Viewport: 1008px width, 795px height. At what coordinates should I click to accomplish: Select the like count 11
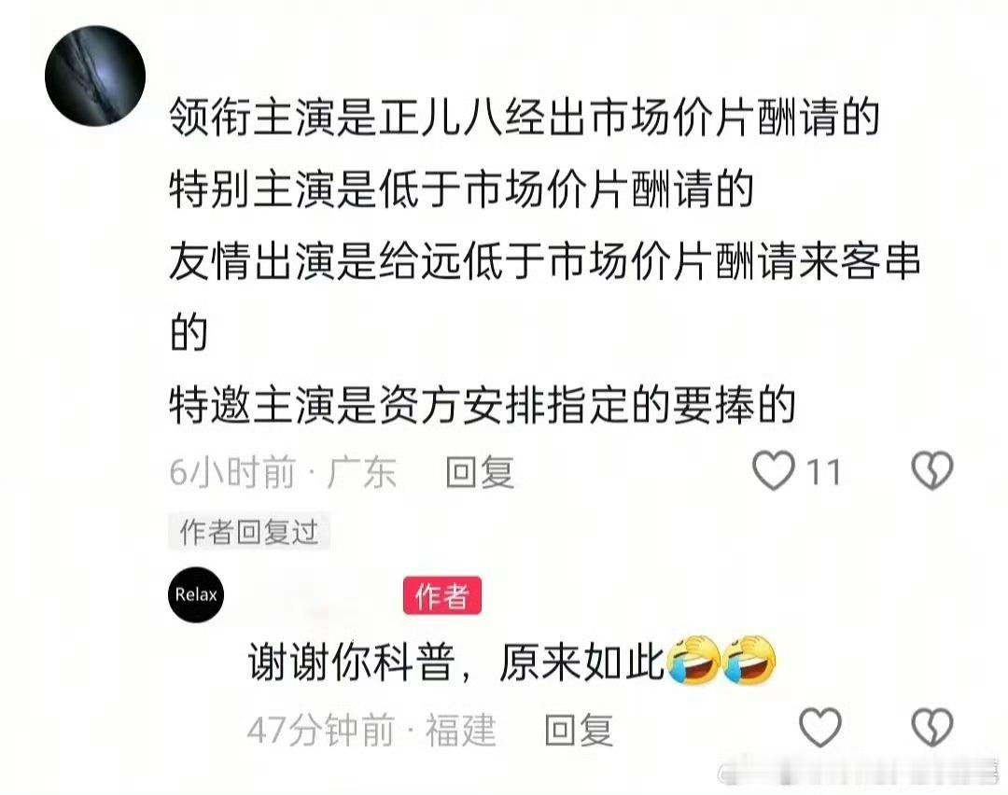coord(823,472)
